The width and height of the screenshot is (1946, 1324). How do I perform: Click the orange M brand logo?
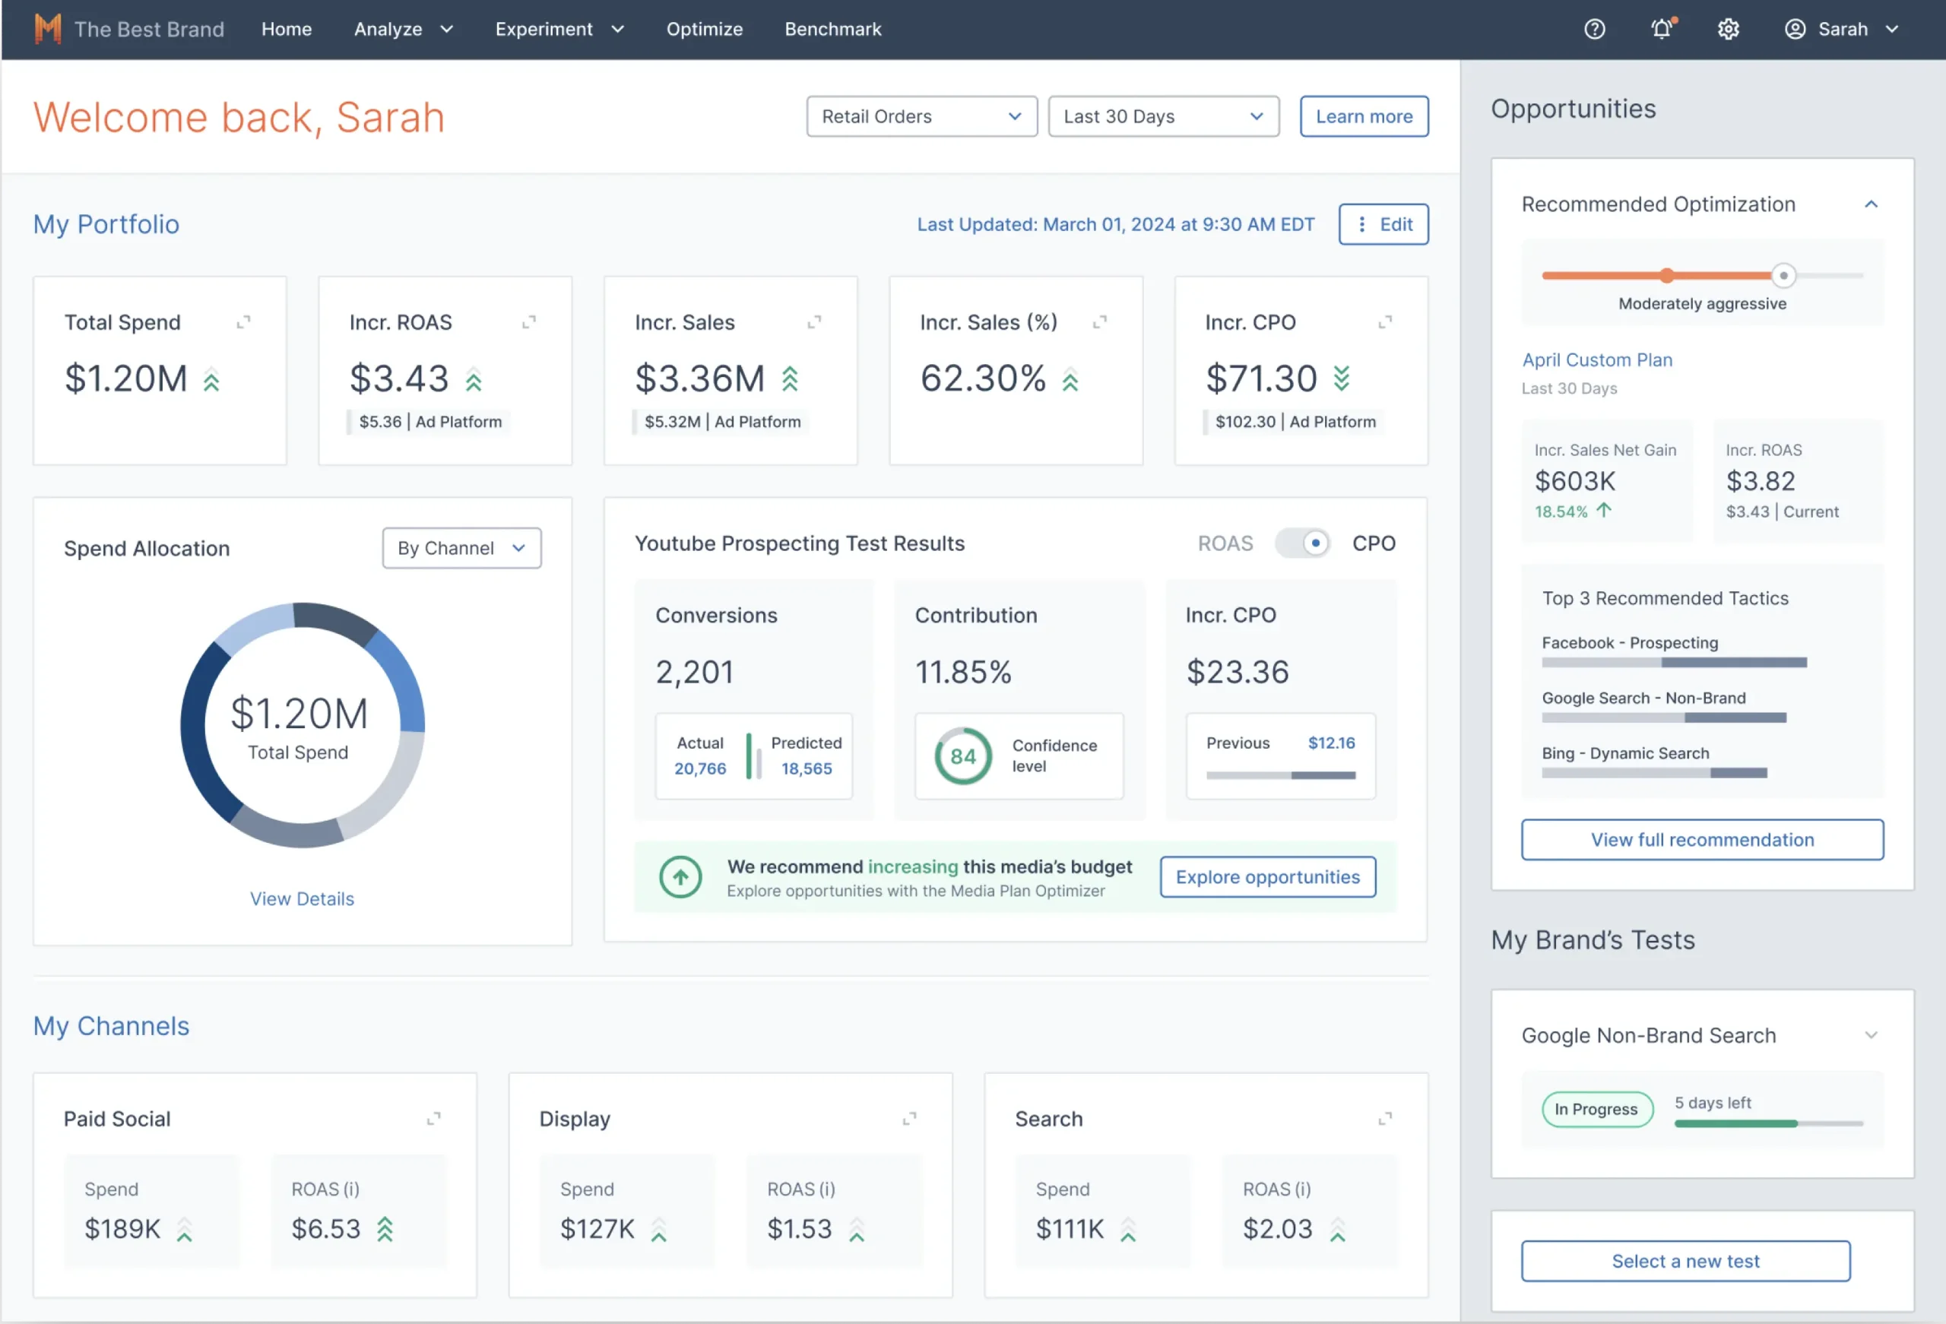coord(48,28)
